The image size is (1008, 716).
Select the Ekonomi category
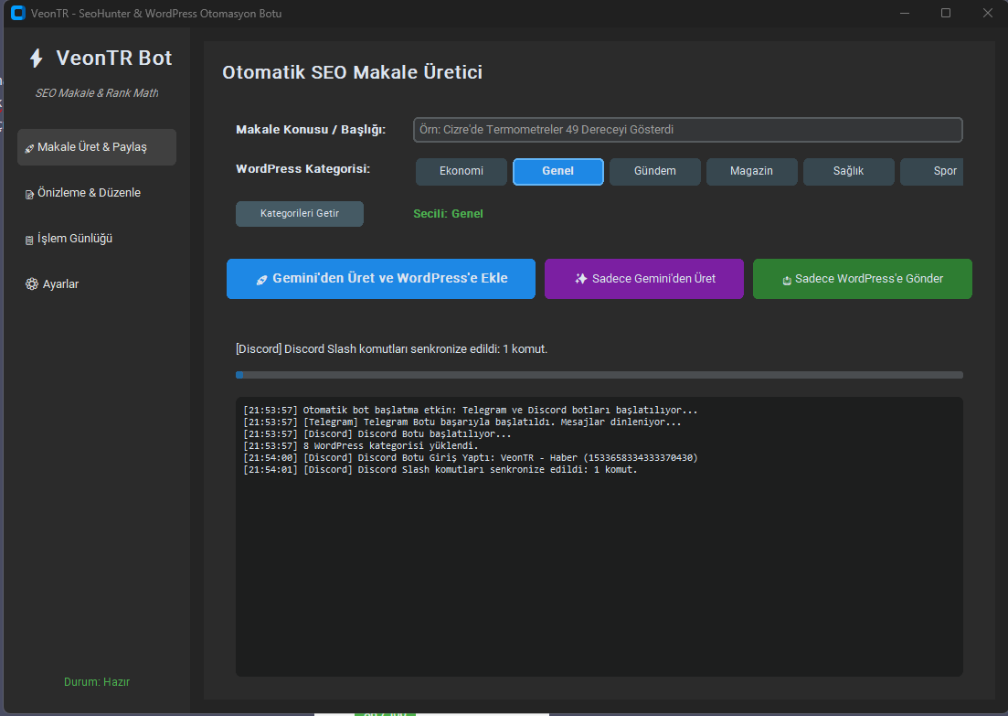pyautogui.click(x=461, y=171)
